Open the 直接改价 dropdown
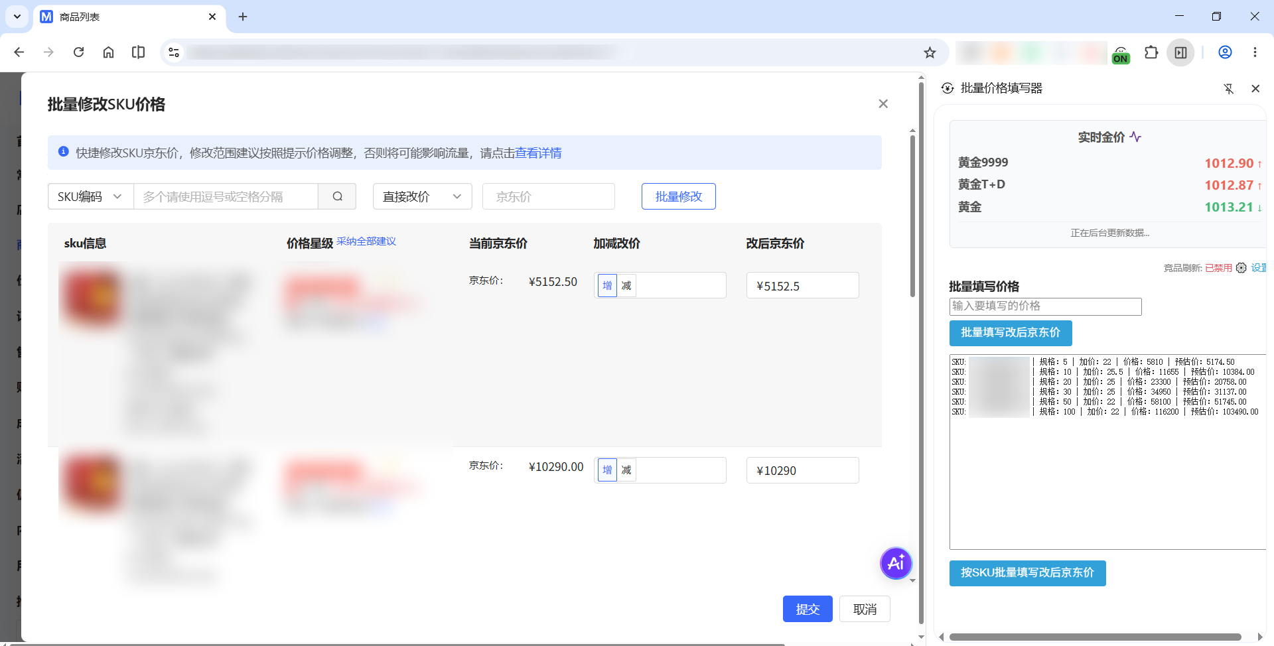1274x646 pixels. click(x=422, y=196)
